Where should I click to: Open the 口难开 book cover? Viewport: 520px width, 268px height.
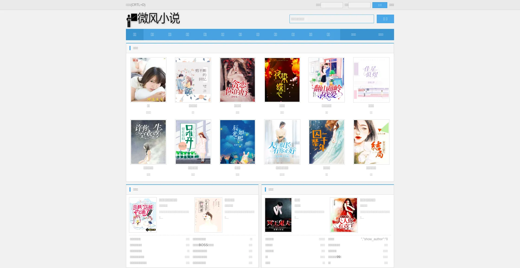point(193,142)
